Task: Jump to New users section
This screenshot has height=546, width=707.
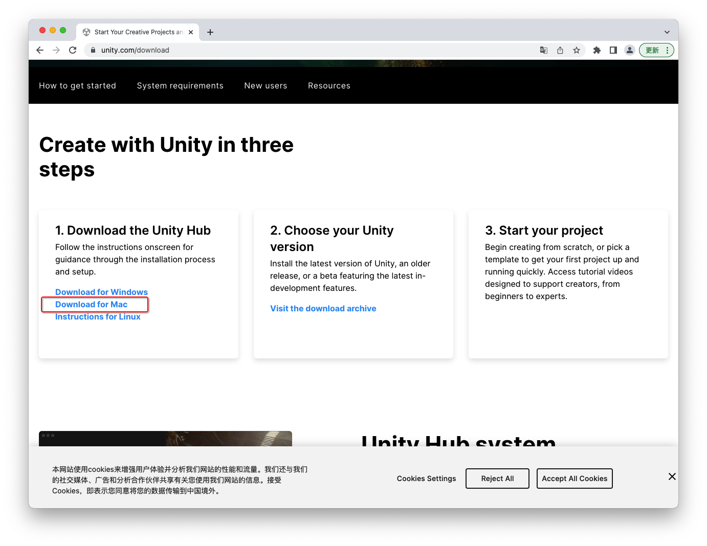Action: (266, 86)
